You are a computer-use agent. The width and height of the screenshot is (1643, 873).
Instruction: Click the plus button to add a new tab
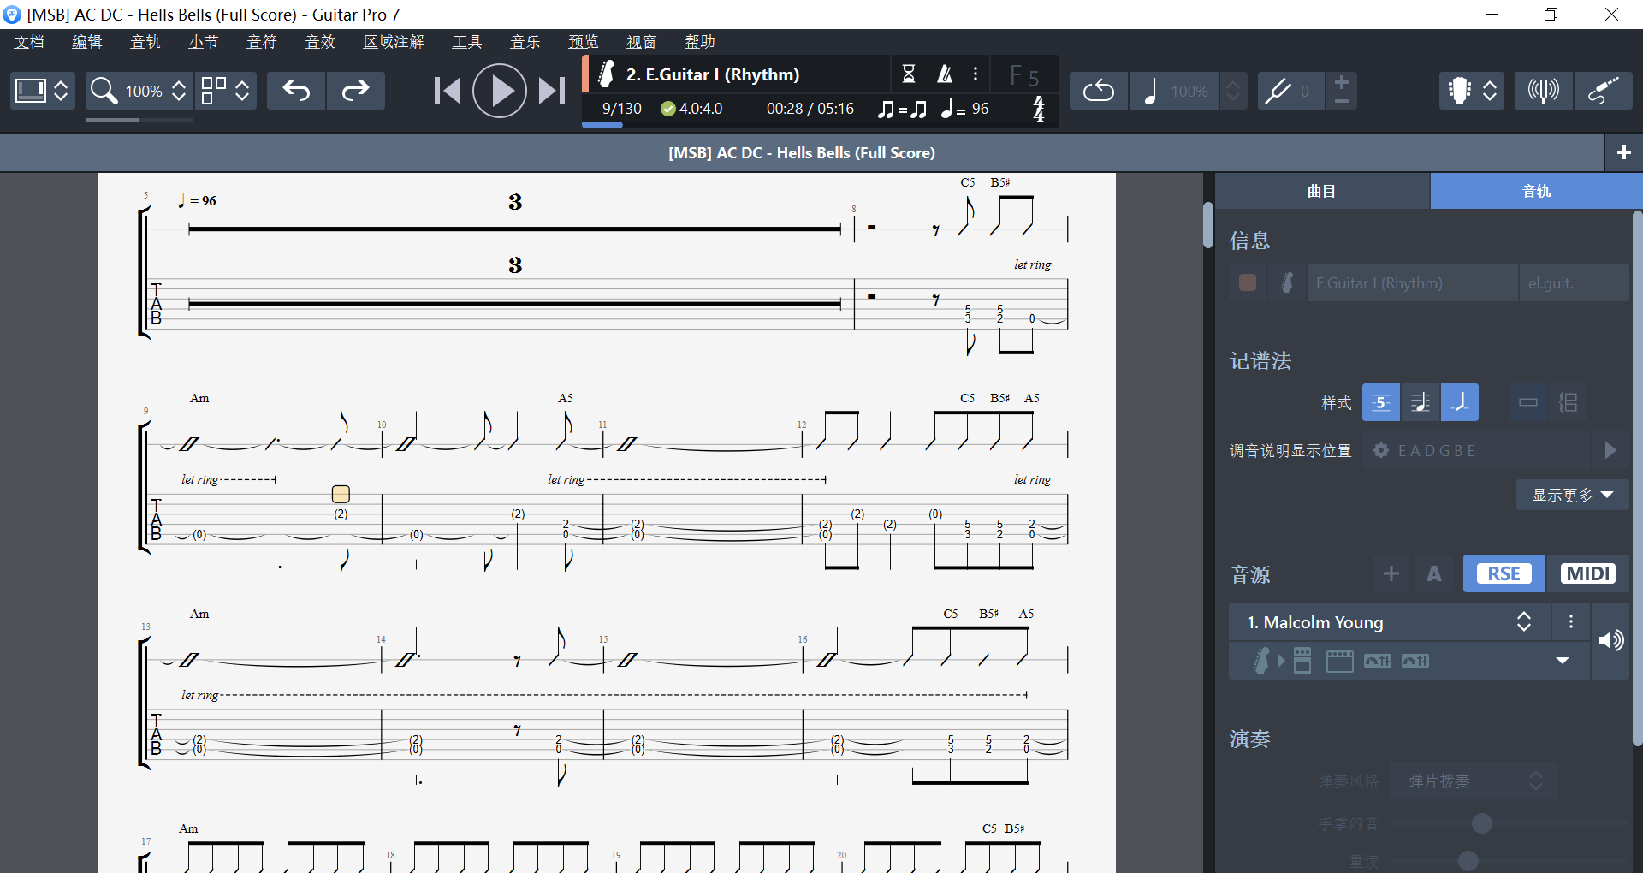(1623, 152)
